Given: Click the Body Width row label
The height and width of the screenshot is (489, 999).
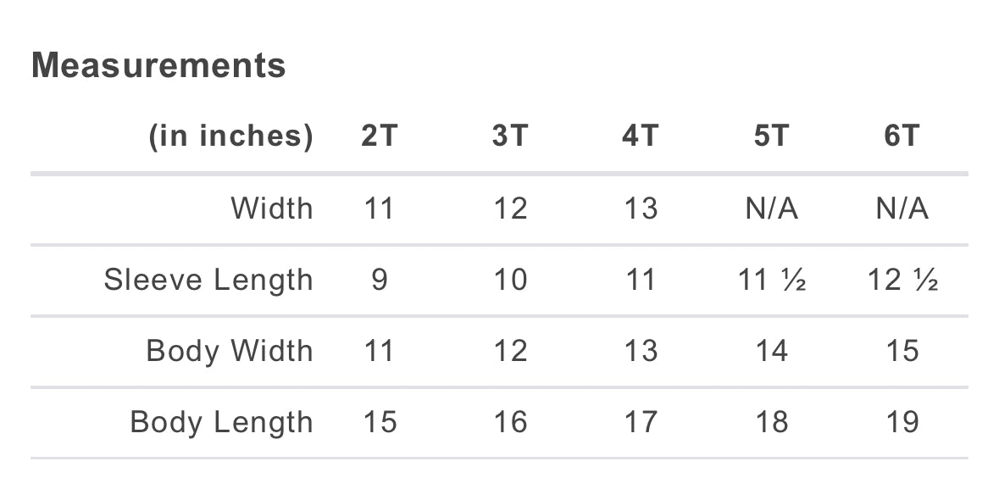Looking at the screenshot, I should (x=230, y=351).
